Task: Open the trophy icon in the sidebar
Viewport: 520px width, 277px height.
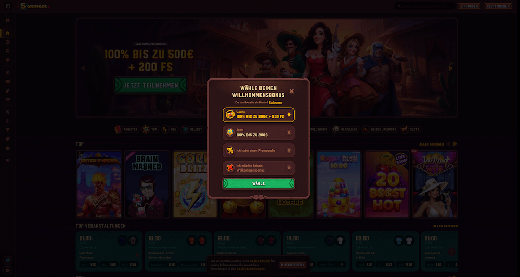Action: pos(8,130)
